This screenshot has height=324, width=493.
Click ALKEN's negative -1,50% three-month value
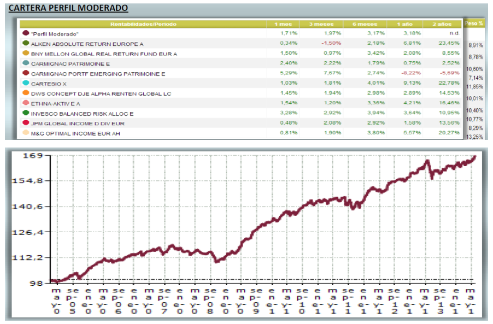pos(331,43)
